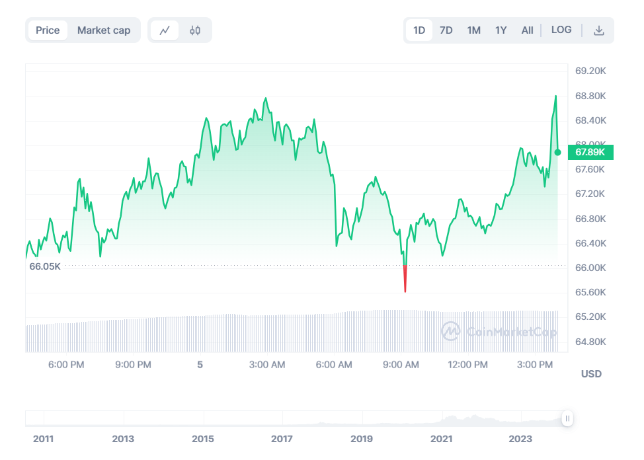Show All time price history
This screenshot has height=460, width=644.
[x=527, y=30]
